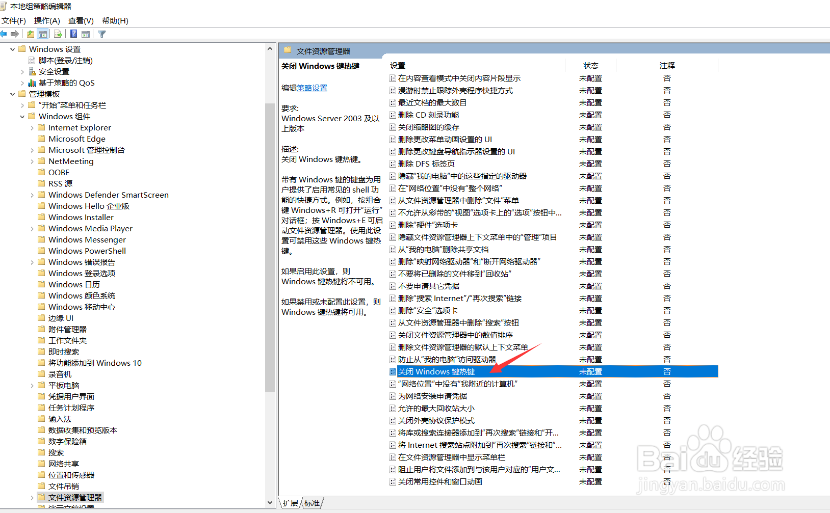Viewport: 830px width, 513px height.
Task: Select policy 关闭常用控件和窗口动画
Action: coord(440,482)
